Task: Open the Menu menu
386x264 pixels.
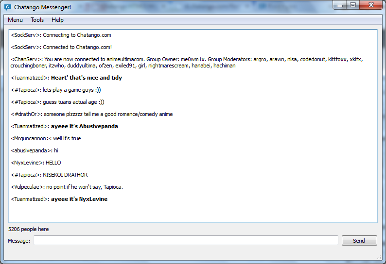Action: pyautogui.click(x=15, y=20)
